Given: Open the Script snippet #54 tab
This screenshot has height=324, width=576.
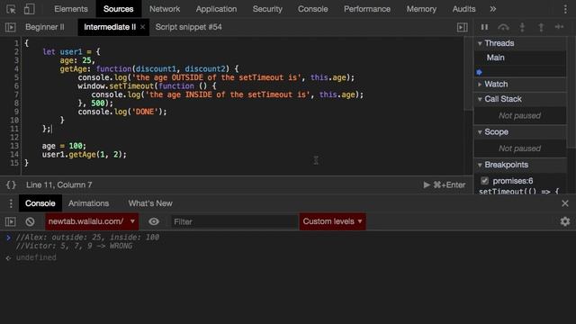Looking at the screenshot, I should [188, 27].
